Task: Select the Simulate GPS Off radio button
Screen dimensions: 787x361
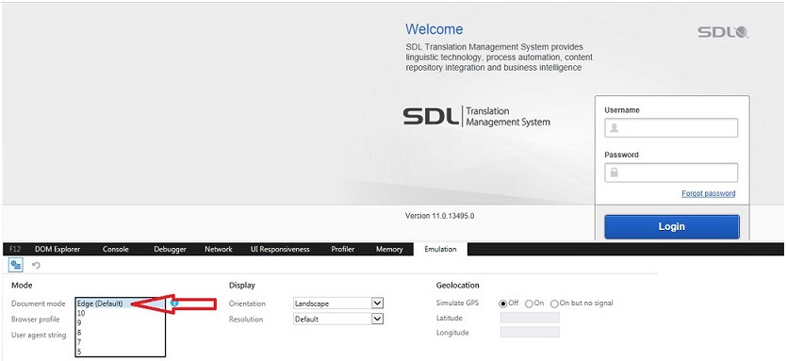Action: tap(502, 304)
